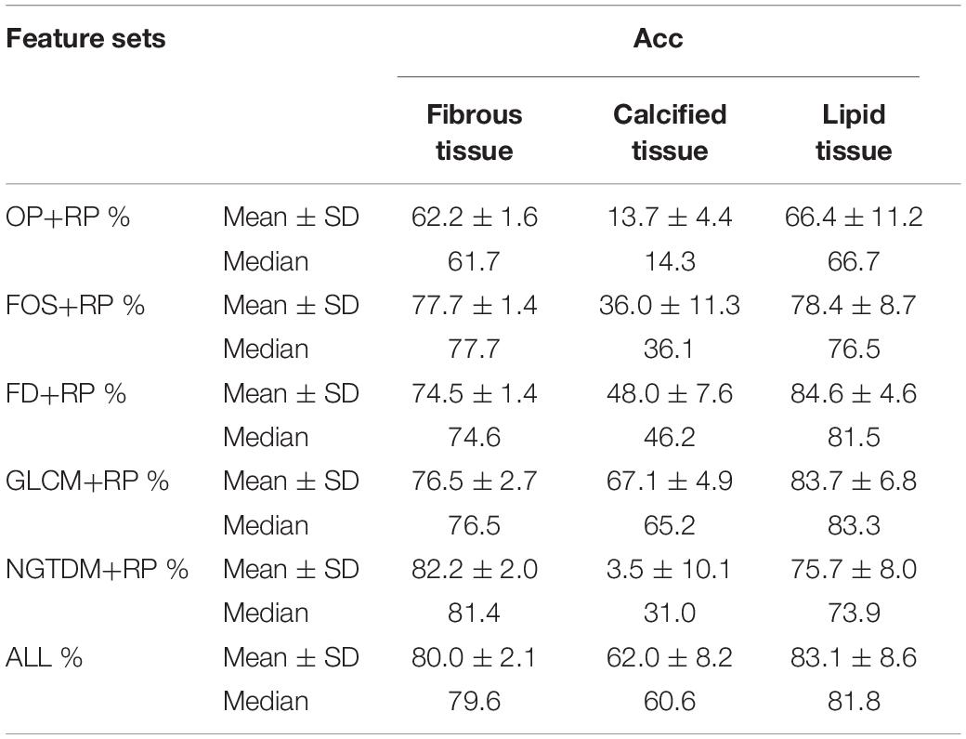Select the NGTDM+RP % row label
This screenshot has width=966, height=739.
coord(97,569)
